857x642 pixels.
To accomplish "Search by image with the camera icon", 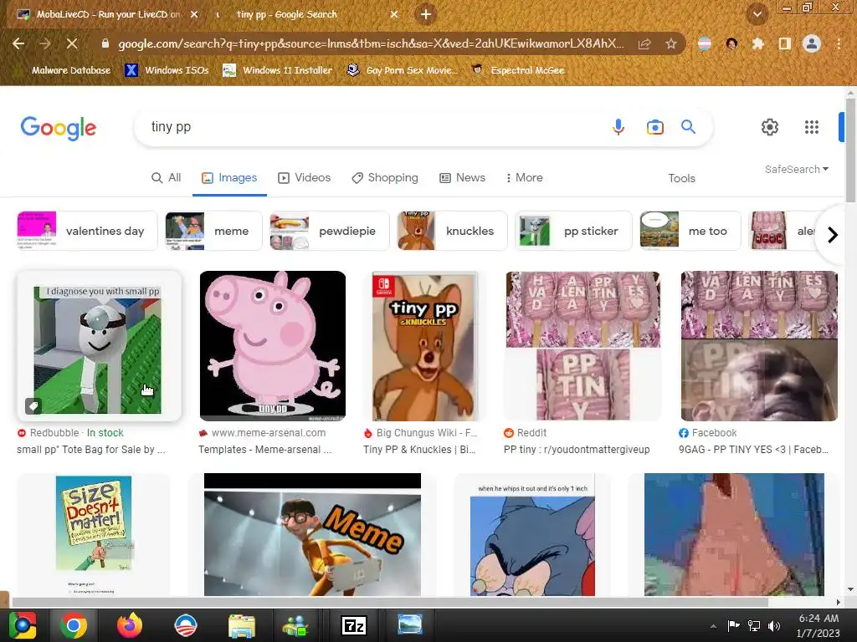I will click(654, 127).
